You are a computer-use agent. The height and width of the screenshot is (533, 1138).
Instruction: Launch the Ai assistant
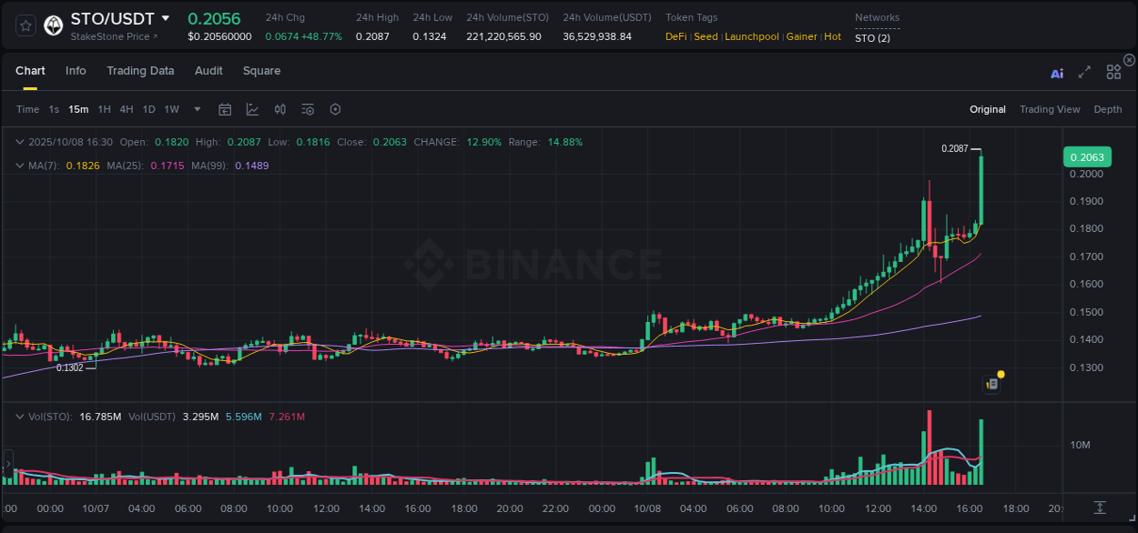[1057, 72]
